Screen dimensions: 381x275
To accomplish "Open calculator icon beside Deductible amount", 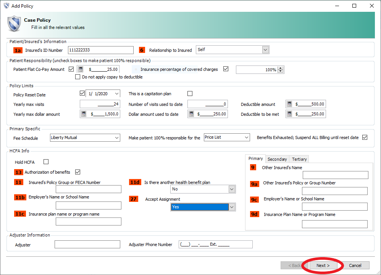I will click(x=289, y=104).
